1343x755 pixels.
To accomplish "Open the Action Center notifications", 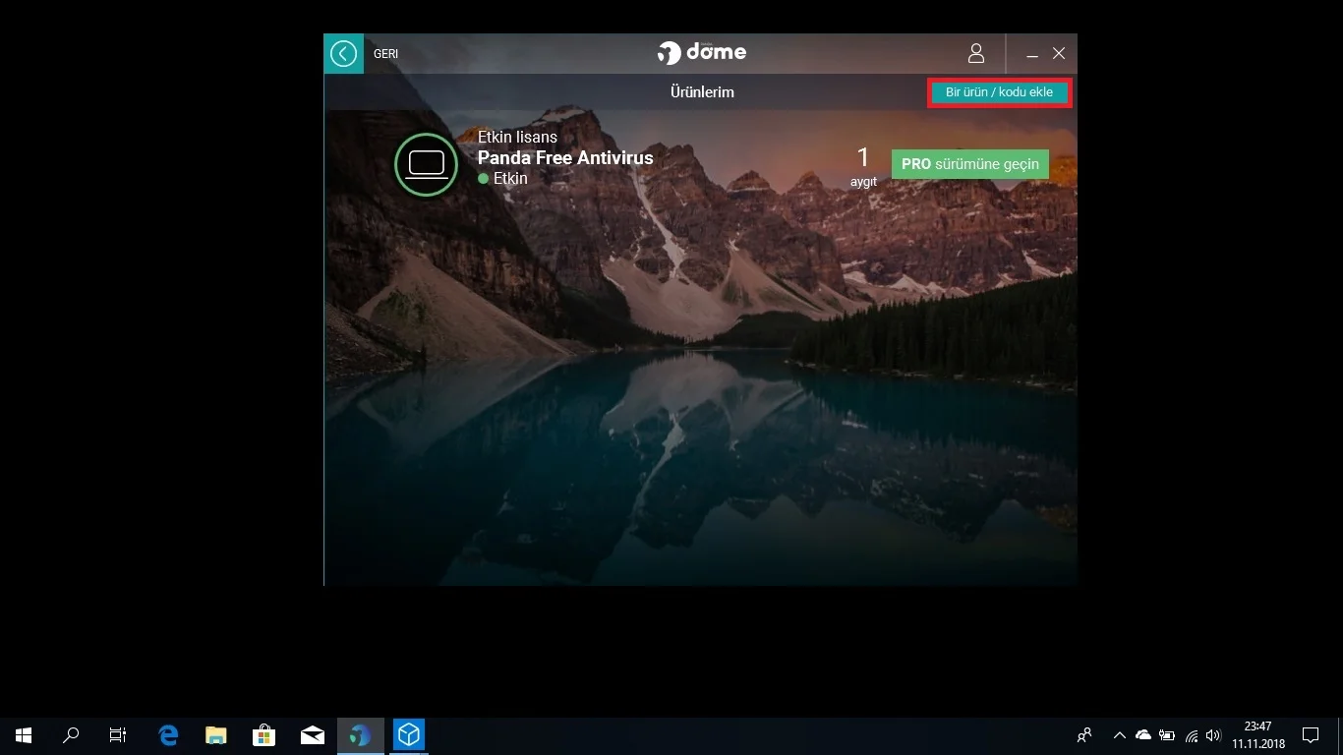I will (1310, 735).
